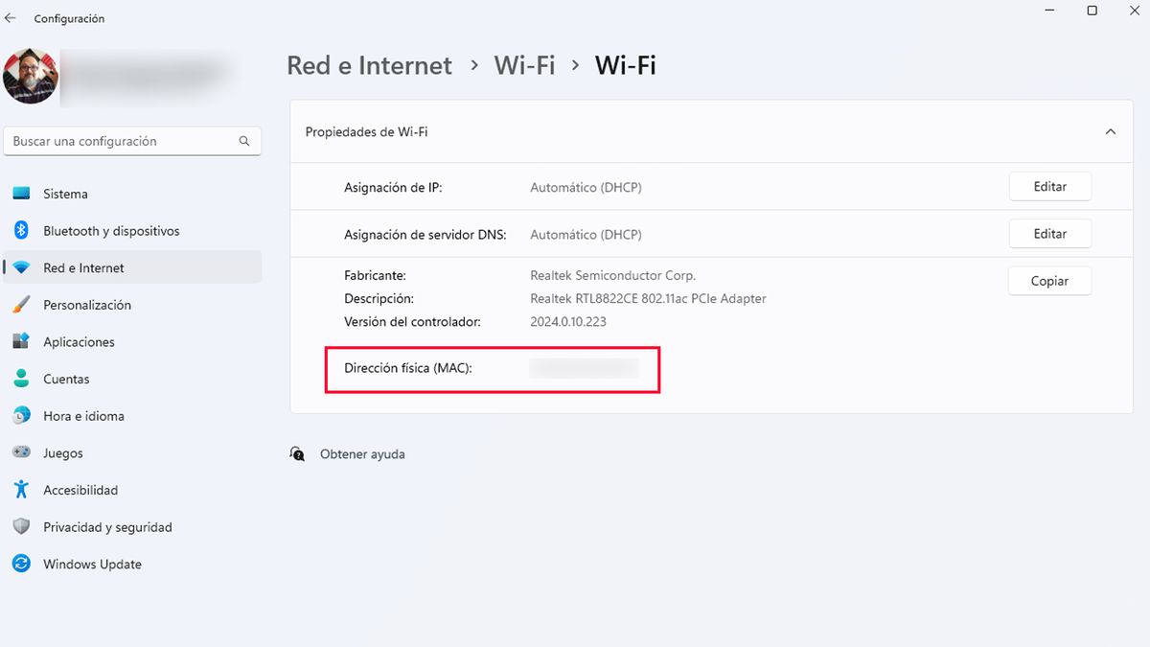
Task: Navigate back using the arrow button
Action: pos(11,17)
